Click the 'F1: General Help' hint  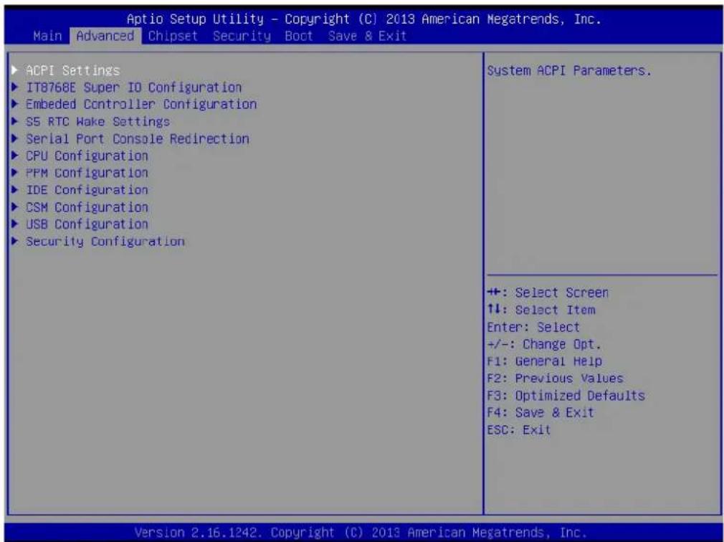[544, 361]
